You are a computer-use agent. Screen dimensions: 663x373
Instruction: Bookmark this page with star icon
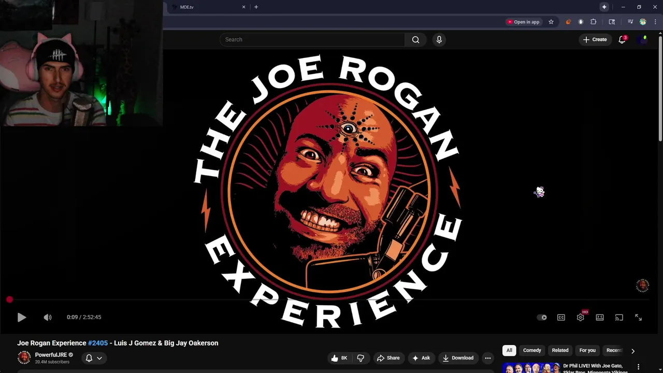pyautogui.click(x=551, y=22)
